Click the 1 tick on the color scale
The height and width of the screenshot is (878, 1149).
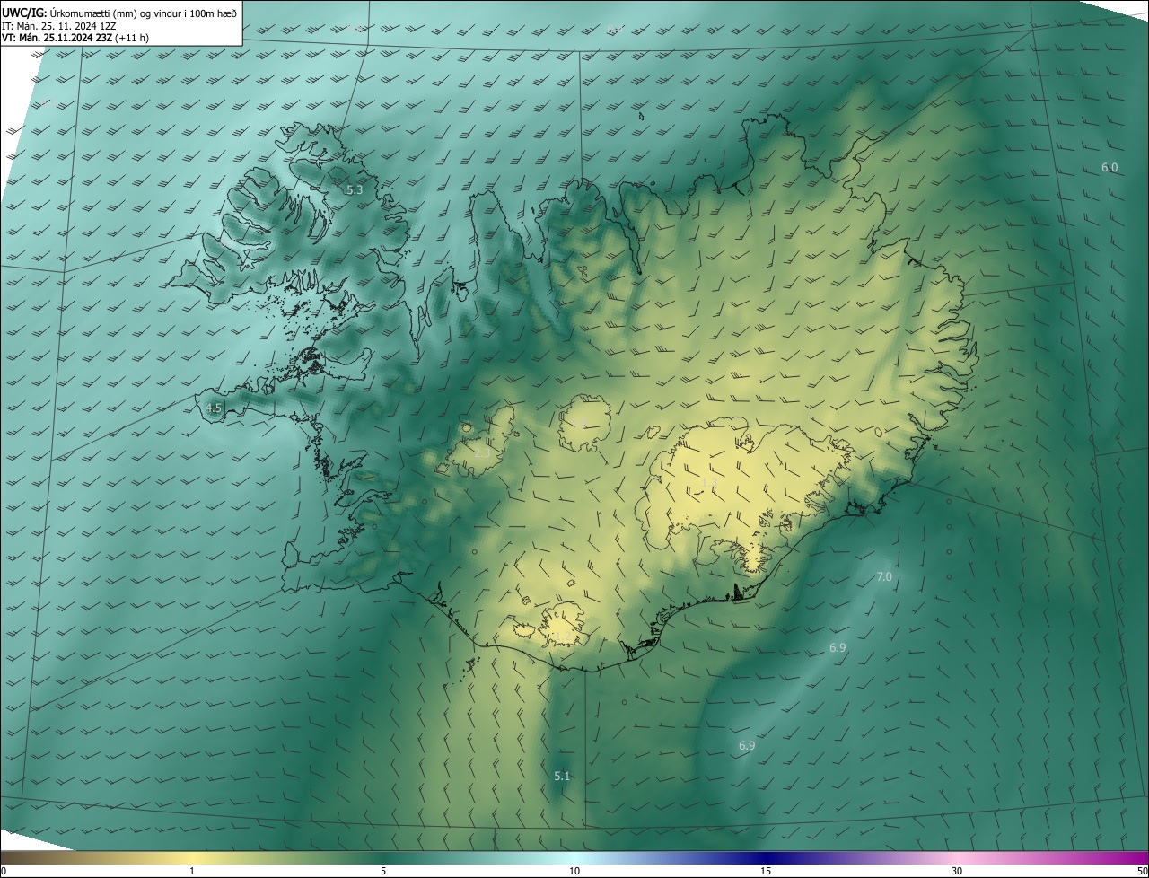pyautogui.click(x=192, y=871)
